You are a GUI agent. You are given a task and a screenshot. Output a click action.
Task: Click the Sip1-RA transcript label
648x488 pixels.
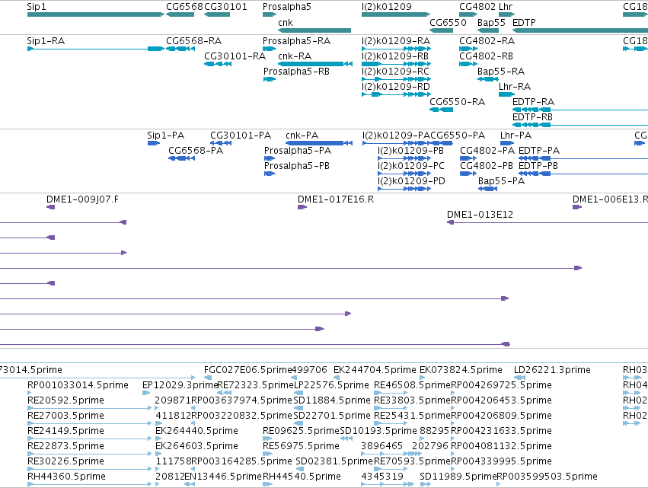(x=46, y=41)
